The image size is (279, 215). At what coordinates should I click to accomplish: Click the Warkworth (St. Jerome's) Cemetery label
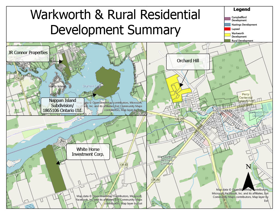tap(167, 160)
